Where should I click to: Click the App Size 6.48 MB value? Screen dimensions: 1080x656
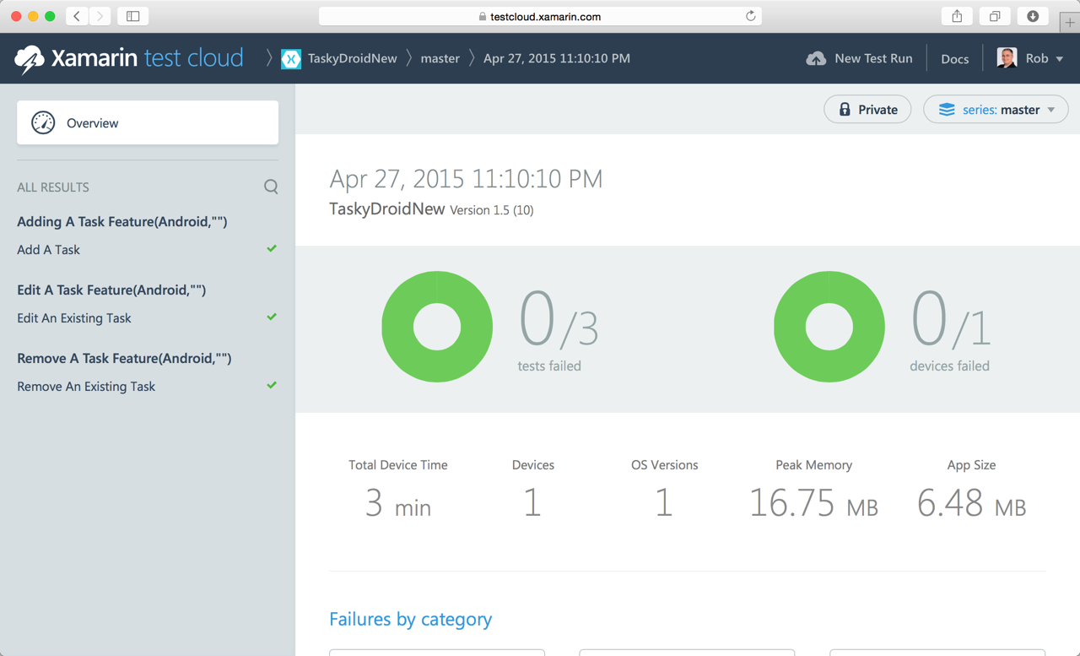972,503
